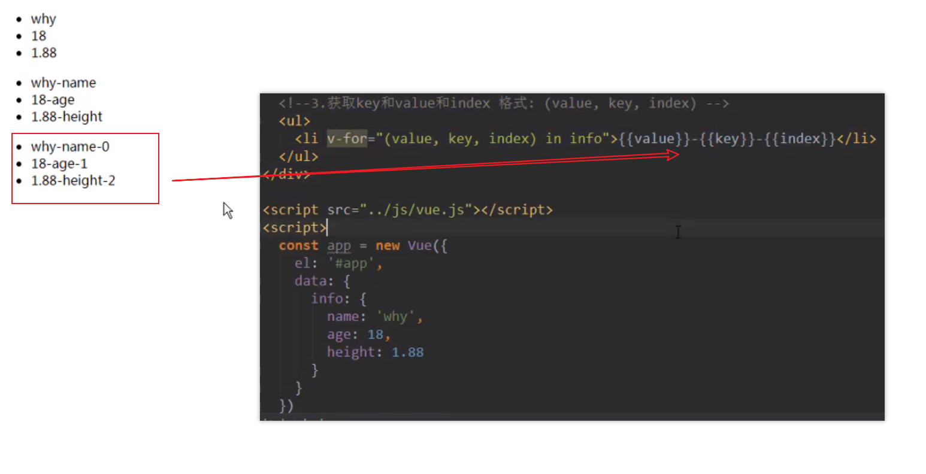Click the 'height: 1.88' property line
Image resolution: width=926 pixels, height=474 pixels.
(x=375, y=352)
